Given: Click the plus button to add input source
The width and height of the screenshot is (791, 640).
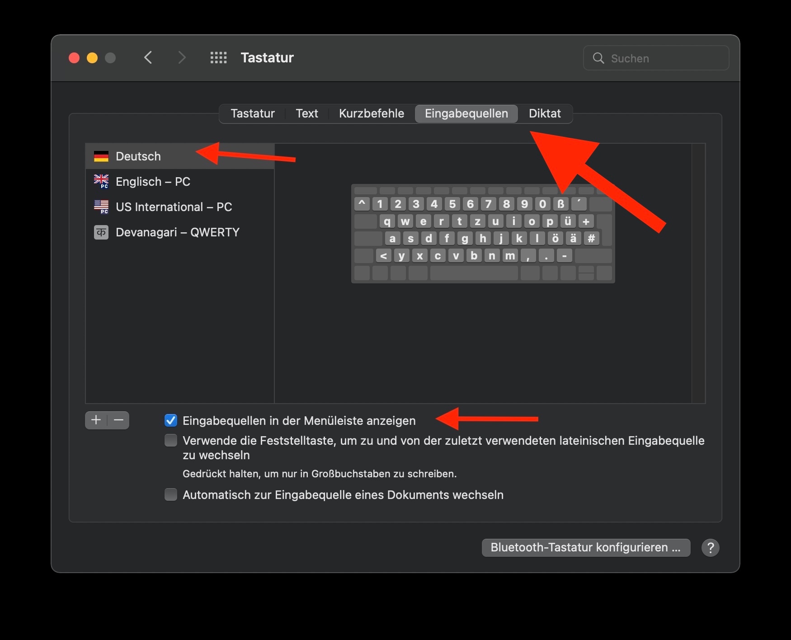Looking at the screenshot, I should tap(96, 420).
